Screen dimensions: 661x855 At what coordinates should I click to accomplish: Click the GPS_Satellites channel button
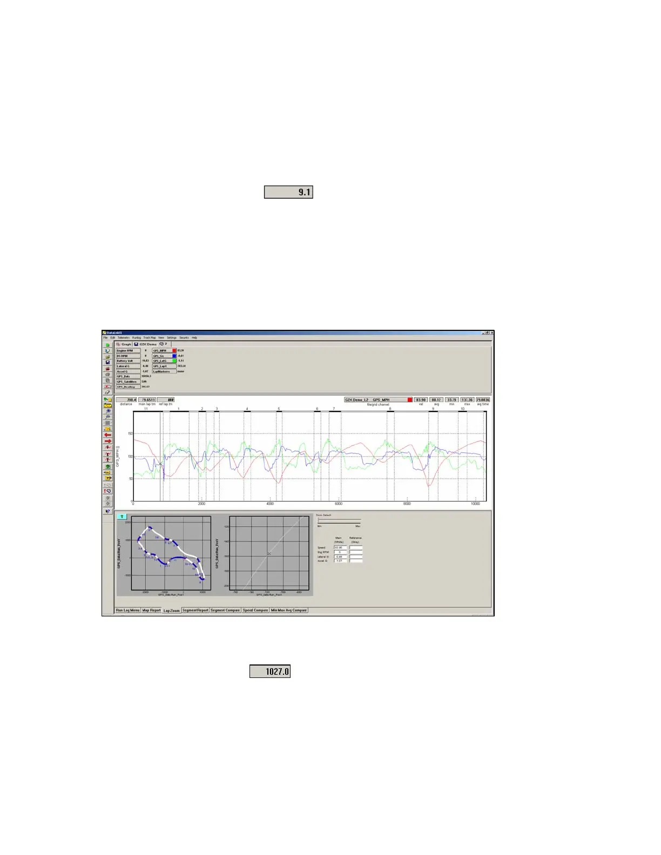[x=128, y=382]
